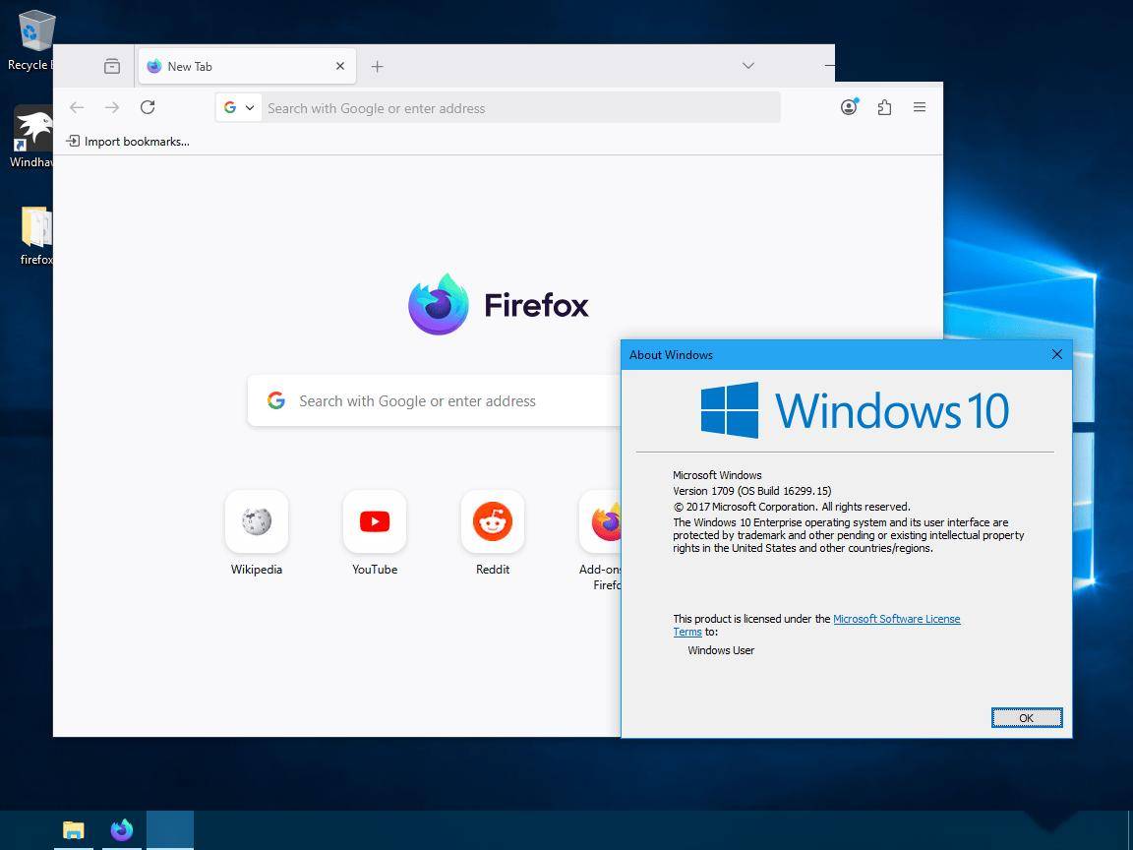
Task: Go forward one page in Firefox
Action: pyautogui.click(x=112, y=107)
